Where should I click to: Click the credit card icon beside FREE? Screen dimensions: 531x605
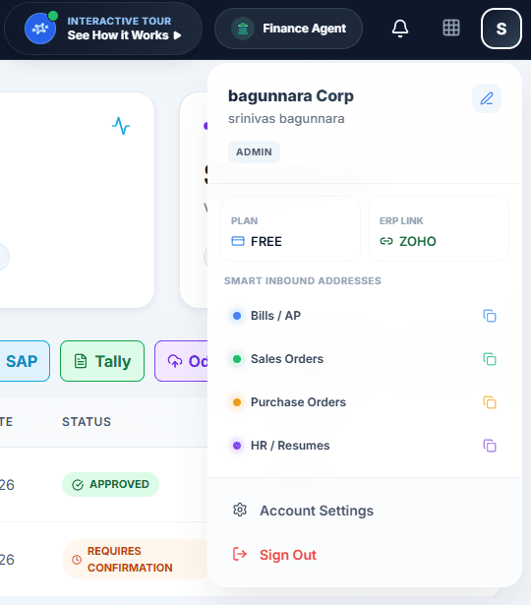point(238,241)
